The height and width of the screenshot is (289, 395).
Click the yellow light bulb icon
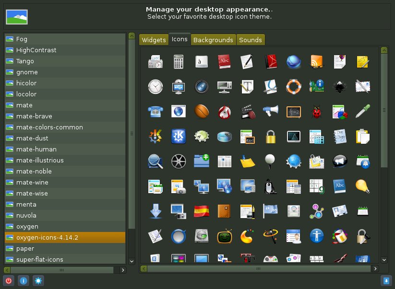362,185
